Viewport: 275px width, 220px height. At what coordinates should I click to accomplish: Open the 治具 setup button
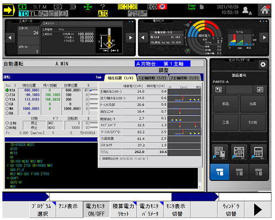pos(252,104)
